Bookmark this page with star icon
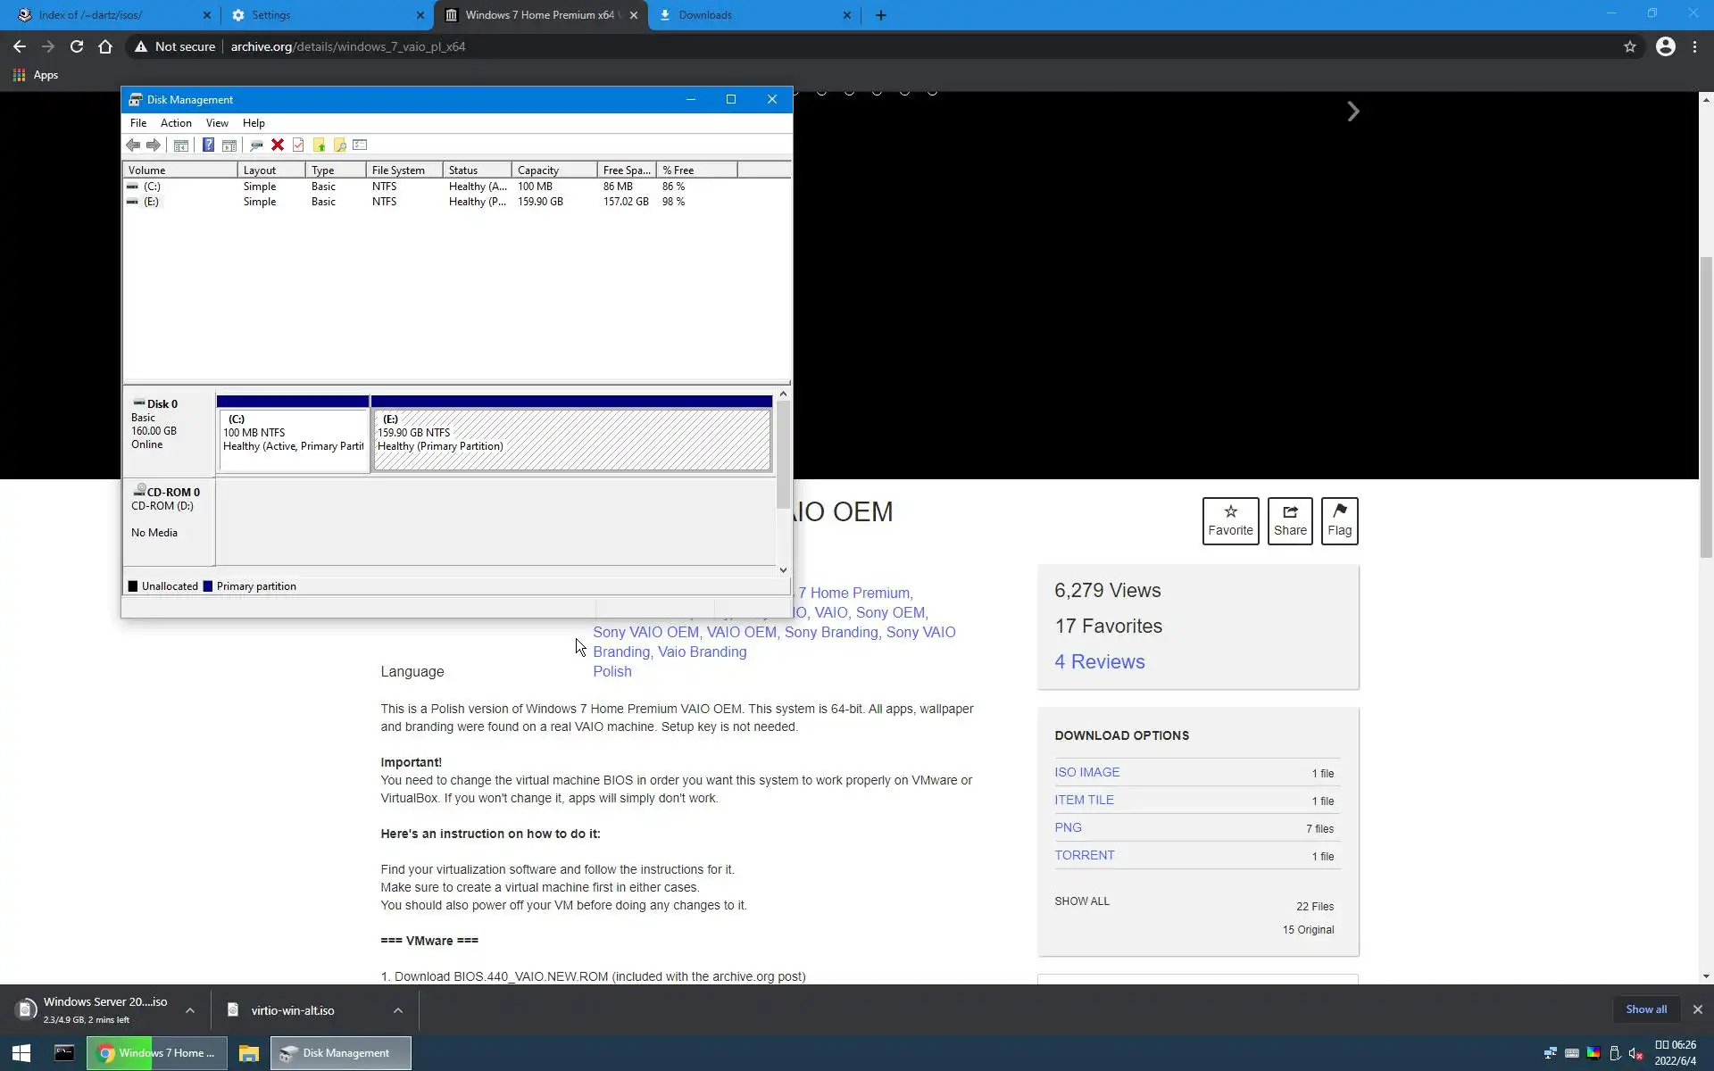The image size is (1714, 1071). (1629, 46)
